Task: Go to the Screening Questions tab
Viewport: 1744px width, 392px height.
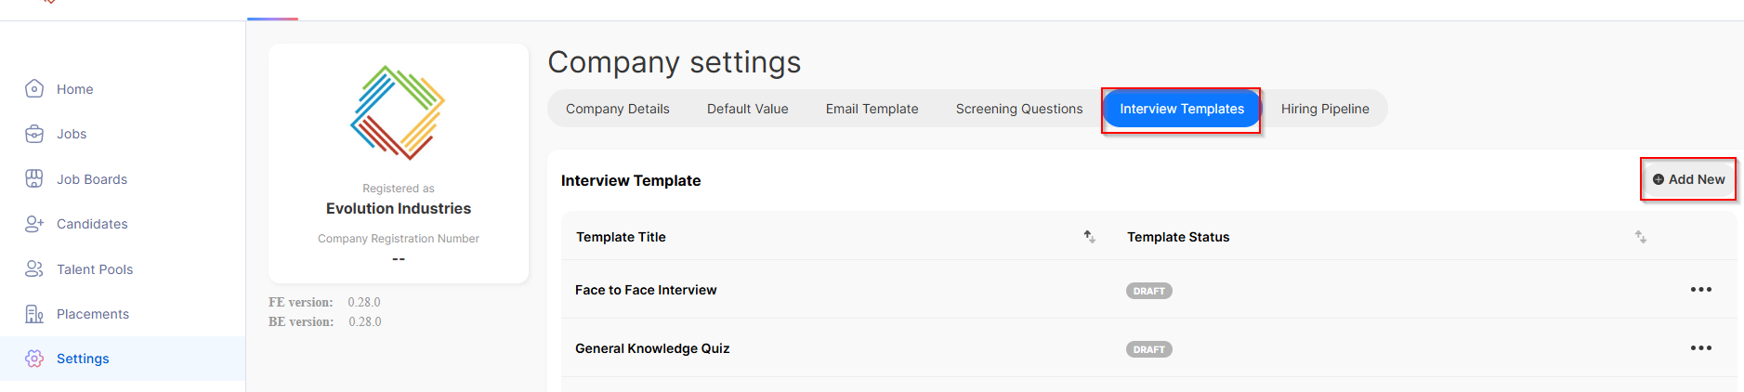Action: (1019, 109)
